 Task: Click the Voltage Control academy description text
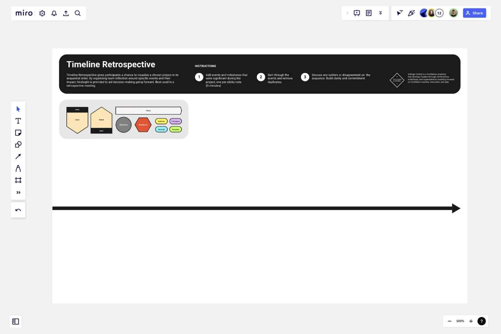point(431,78)
